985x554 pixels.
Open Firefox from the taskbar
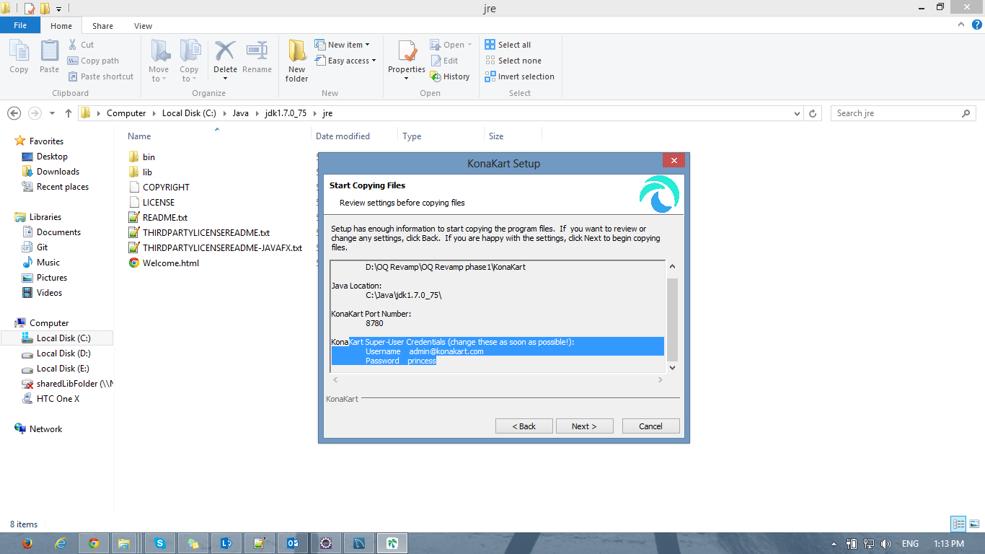(27, 543)
